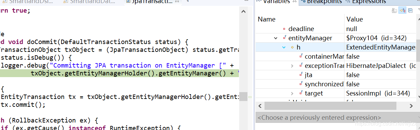Click the Name column header
Viewport: 420px width, 130px height.
coord(300,19)
